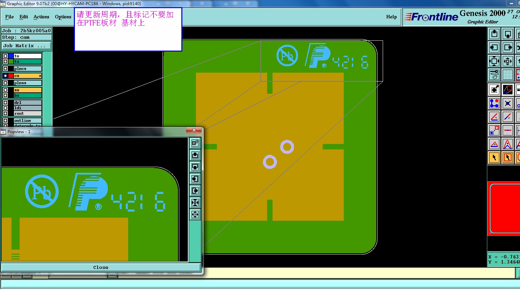The width and height of the screenshot is (520, 290).
Task: Select the connected blue nodes net tool
Action: pos(494,103)
